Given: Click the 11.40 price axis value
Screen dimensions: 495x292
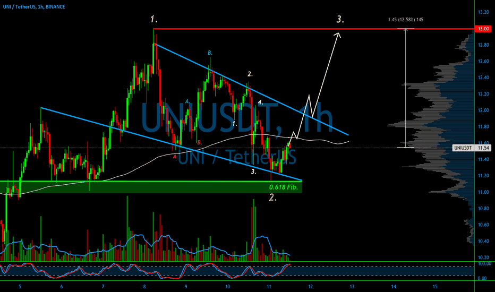Looking at the screenshot, I should [483, 159].
